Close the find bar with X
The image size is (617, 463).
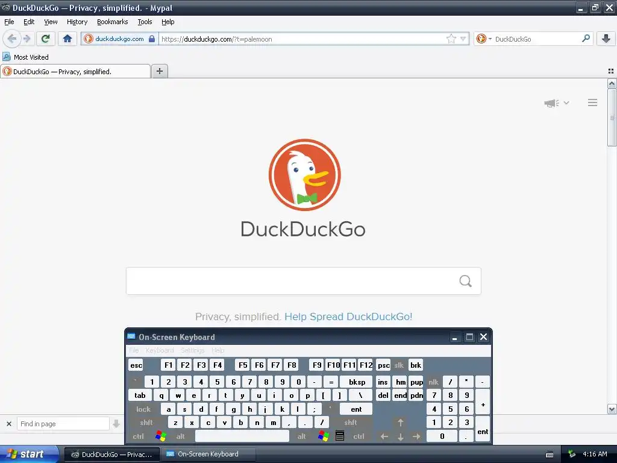(9, 424)
